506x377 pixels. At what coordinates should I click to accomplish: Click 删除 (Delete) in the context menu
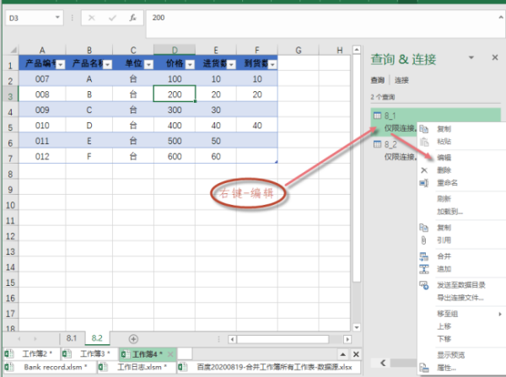tap(444, 170)
